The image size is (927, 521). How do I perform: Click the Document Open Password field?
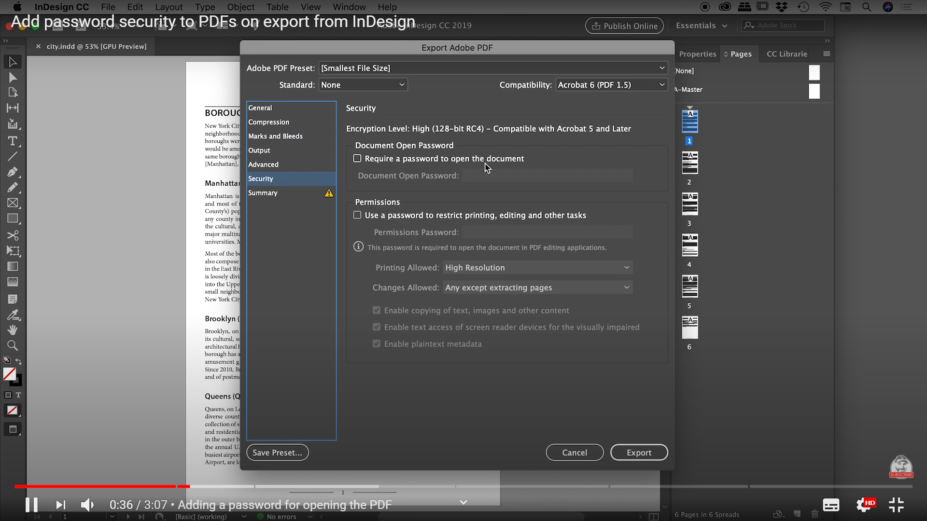(x=548, y=176)
